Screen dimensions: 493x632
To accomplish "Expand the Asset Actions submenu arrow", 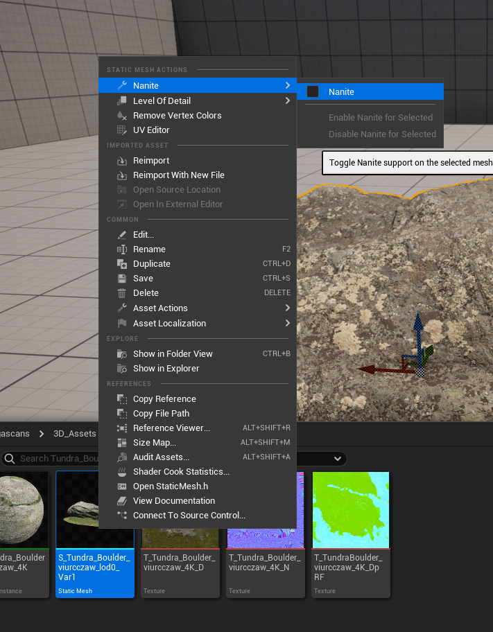I will tap(287, 308).
